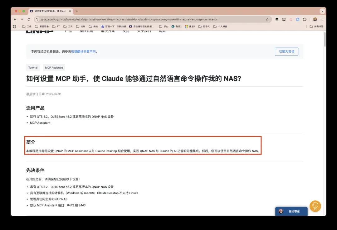
Task: Bookmark this page with the star icon
Action: tap(267, 19)
